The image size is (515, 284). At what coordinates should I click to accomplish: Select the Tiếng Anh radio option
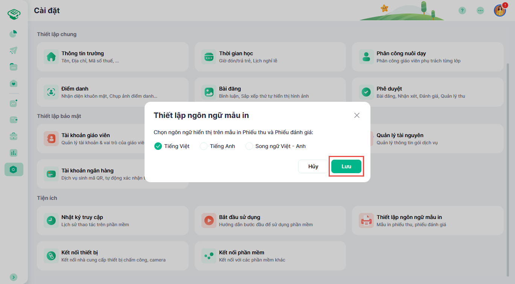(x=204, y=146)
